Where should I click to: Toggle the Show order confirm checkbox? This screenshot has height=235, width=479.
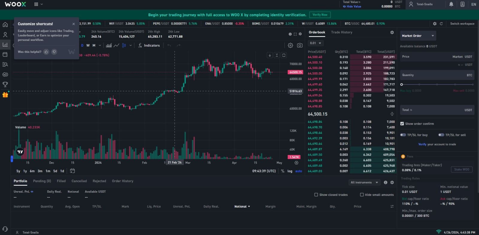click(x=402, y=124)
